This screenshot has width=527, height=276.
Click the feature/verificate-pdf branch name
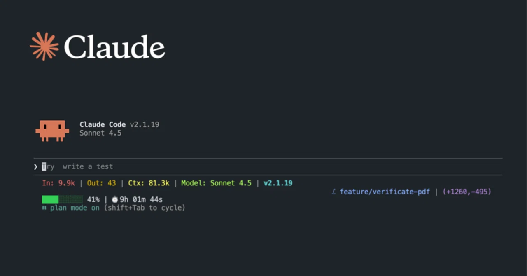click(385, 192)
